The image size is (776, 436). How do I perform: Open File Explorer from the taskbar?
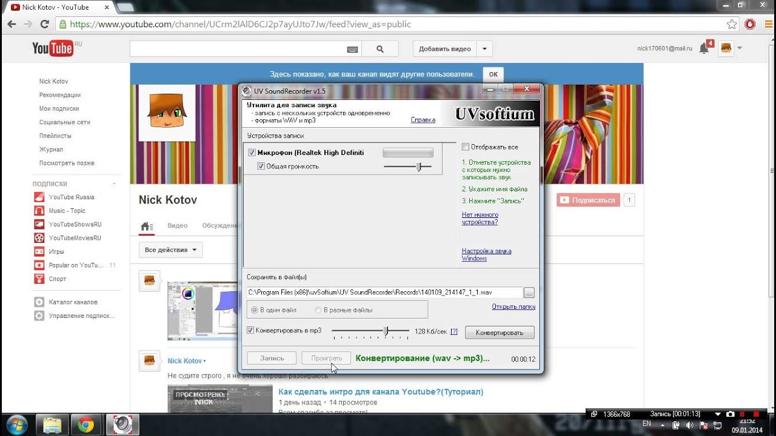[52, 424]
